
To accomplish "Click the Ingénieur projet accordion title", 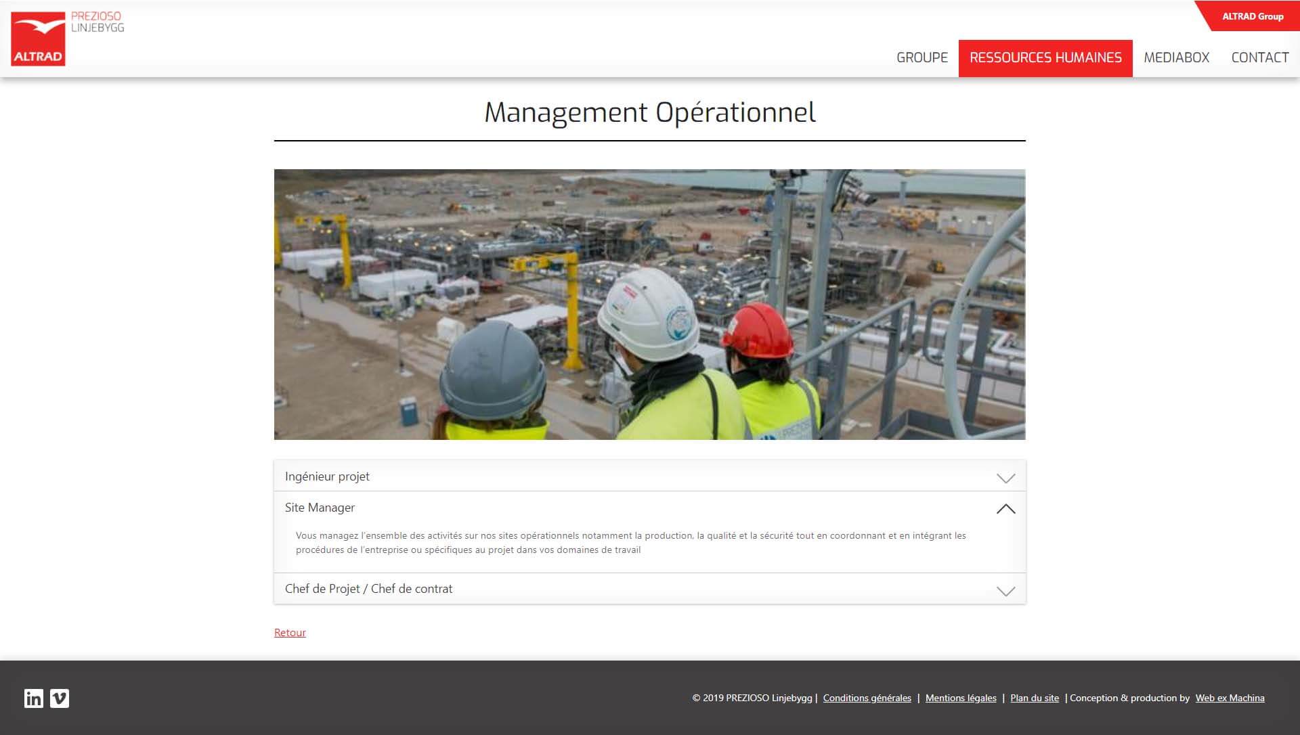I will pos(327,476).
